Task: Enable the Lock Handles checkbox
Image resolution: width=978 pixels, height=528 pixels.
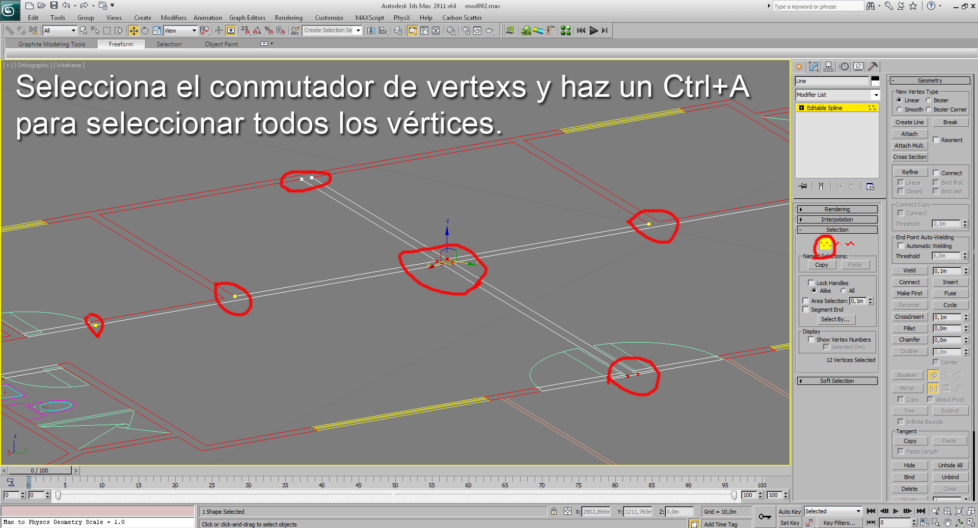Action: coord(811,283)
